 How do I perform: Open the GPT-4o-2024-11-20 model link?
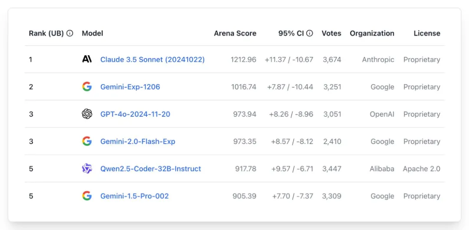click(x=135, y=114)
